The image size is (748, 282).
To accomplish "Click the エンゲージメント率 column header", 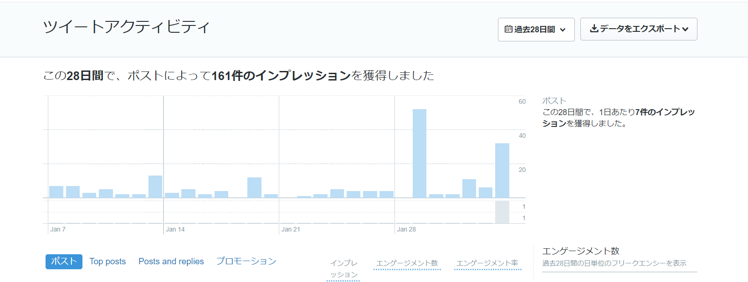I will [487, 263].
